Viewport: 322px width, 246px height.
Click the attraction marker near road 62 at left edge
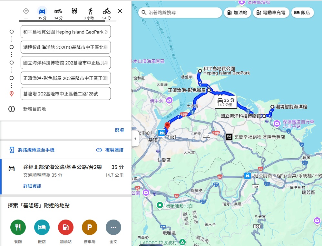(146, 192)
